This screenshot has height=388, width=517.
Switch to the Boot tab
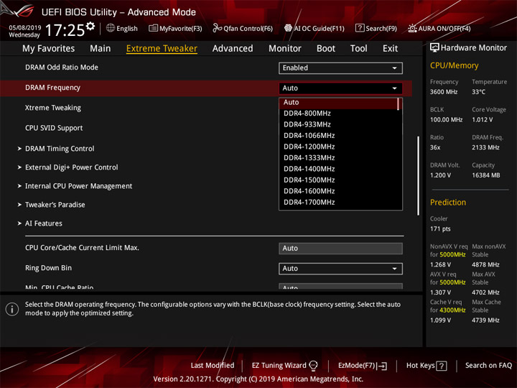(x=326, y=49)
